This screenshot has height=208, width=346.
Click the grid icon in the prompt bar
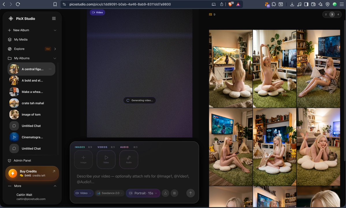[x=174, y=193]
